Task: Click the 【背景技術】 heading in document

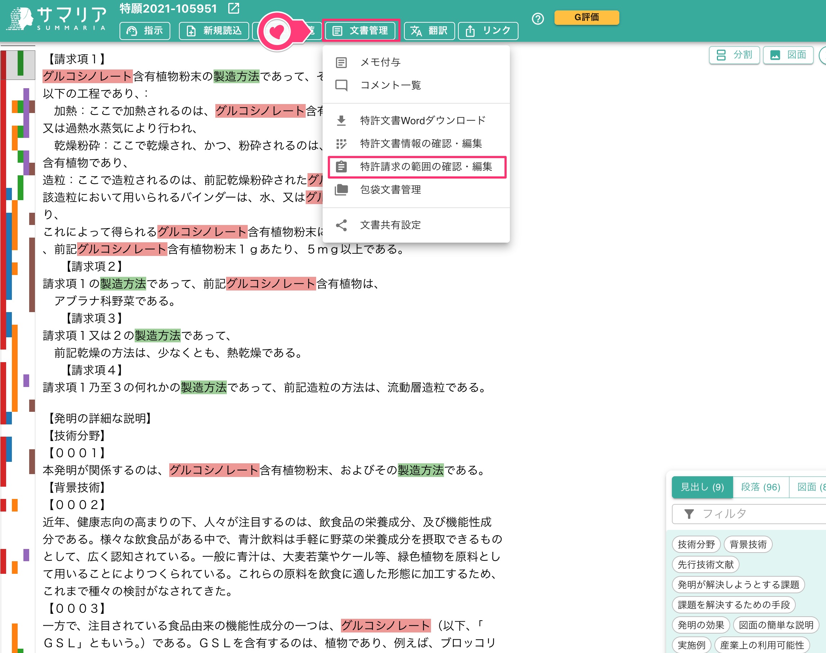Action: 76,488
